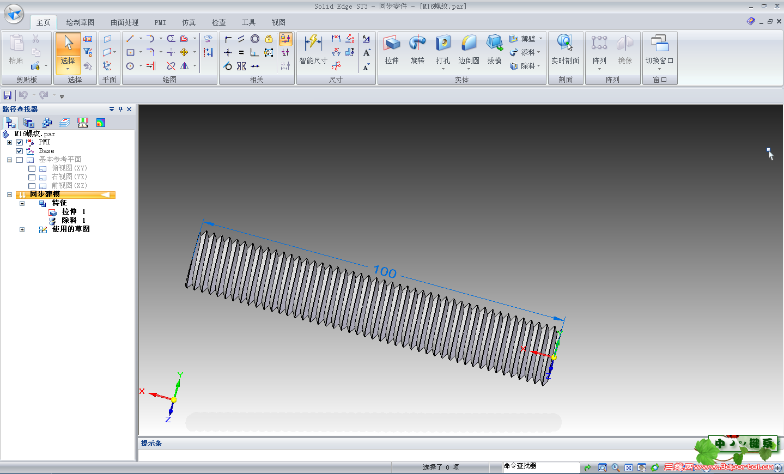Click the Perpendicular relationship icon
This screenshot has height=474, width=784.
click(x=254, y=52)
